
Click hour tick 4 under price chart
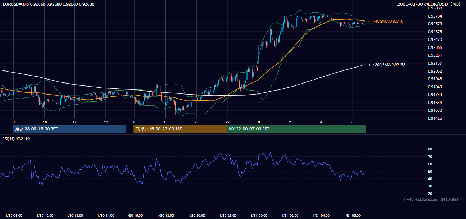click(x=321, y=122)
